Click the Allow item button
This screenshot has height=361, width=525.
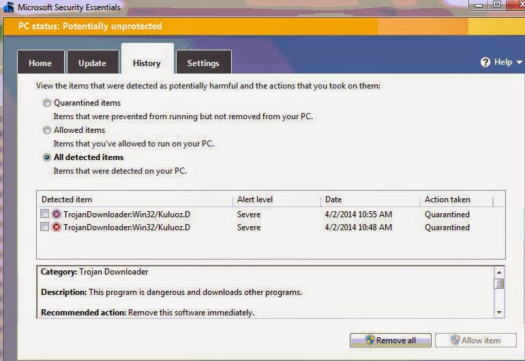click(476, 341)
